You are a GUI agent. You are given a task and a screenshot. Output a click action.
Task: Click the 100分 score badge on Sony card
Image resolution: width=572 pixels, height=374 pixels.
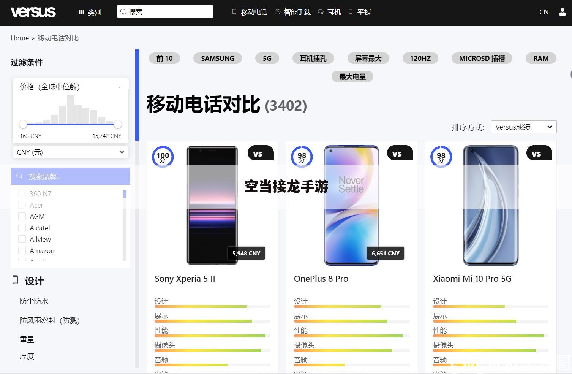tap(163, 157)
